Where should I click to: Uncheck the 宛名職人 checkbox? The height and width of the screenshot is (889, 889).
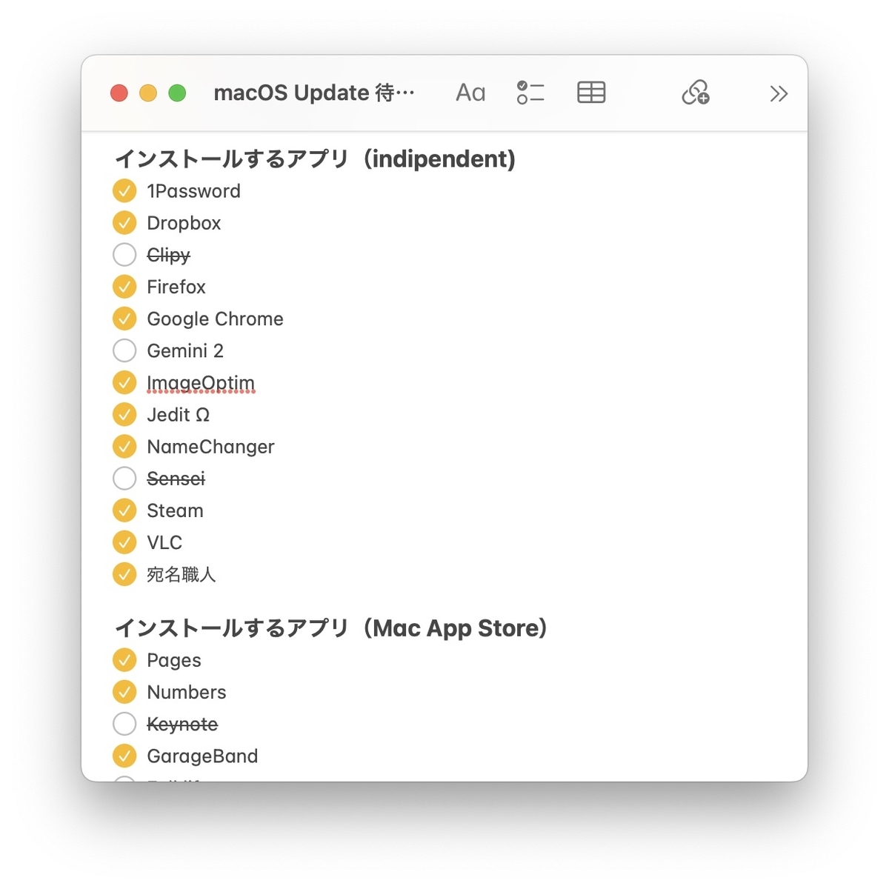124,574
